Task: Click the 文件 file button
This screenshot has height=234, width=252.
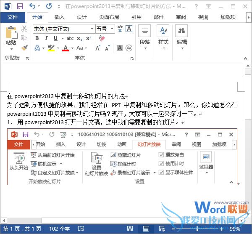Action: coord(13,17)
